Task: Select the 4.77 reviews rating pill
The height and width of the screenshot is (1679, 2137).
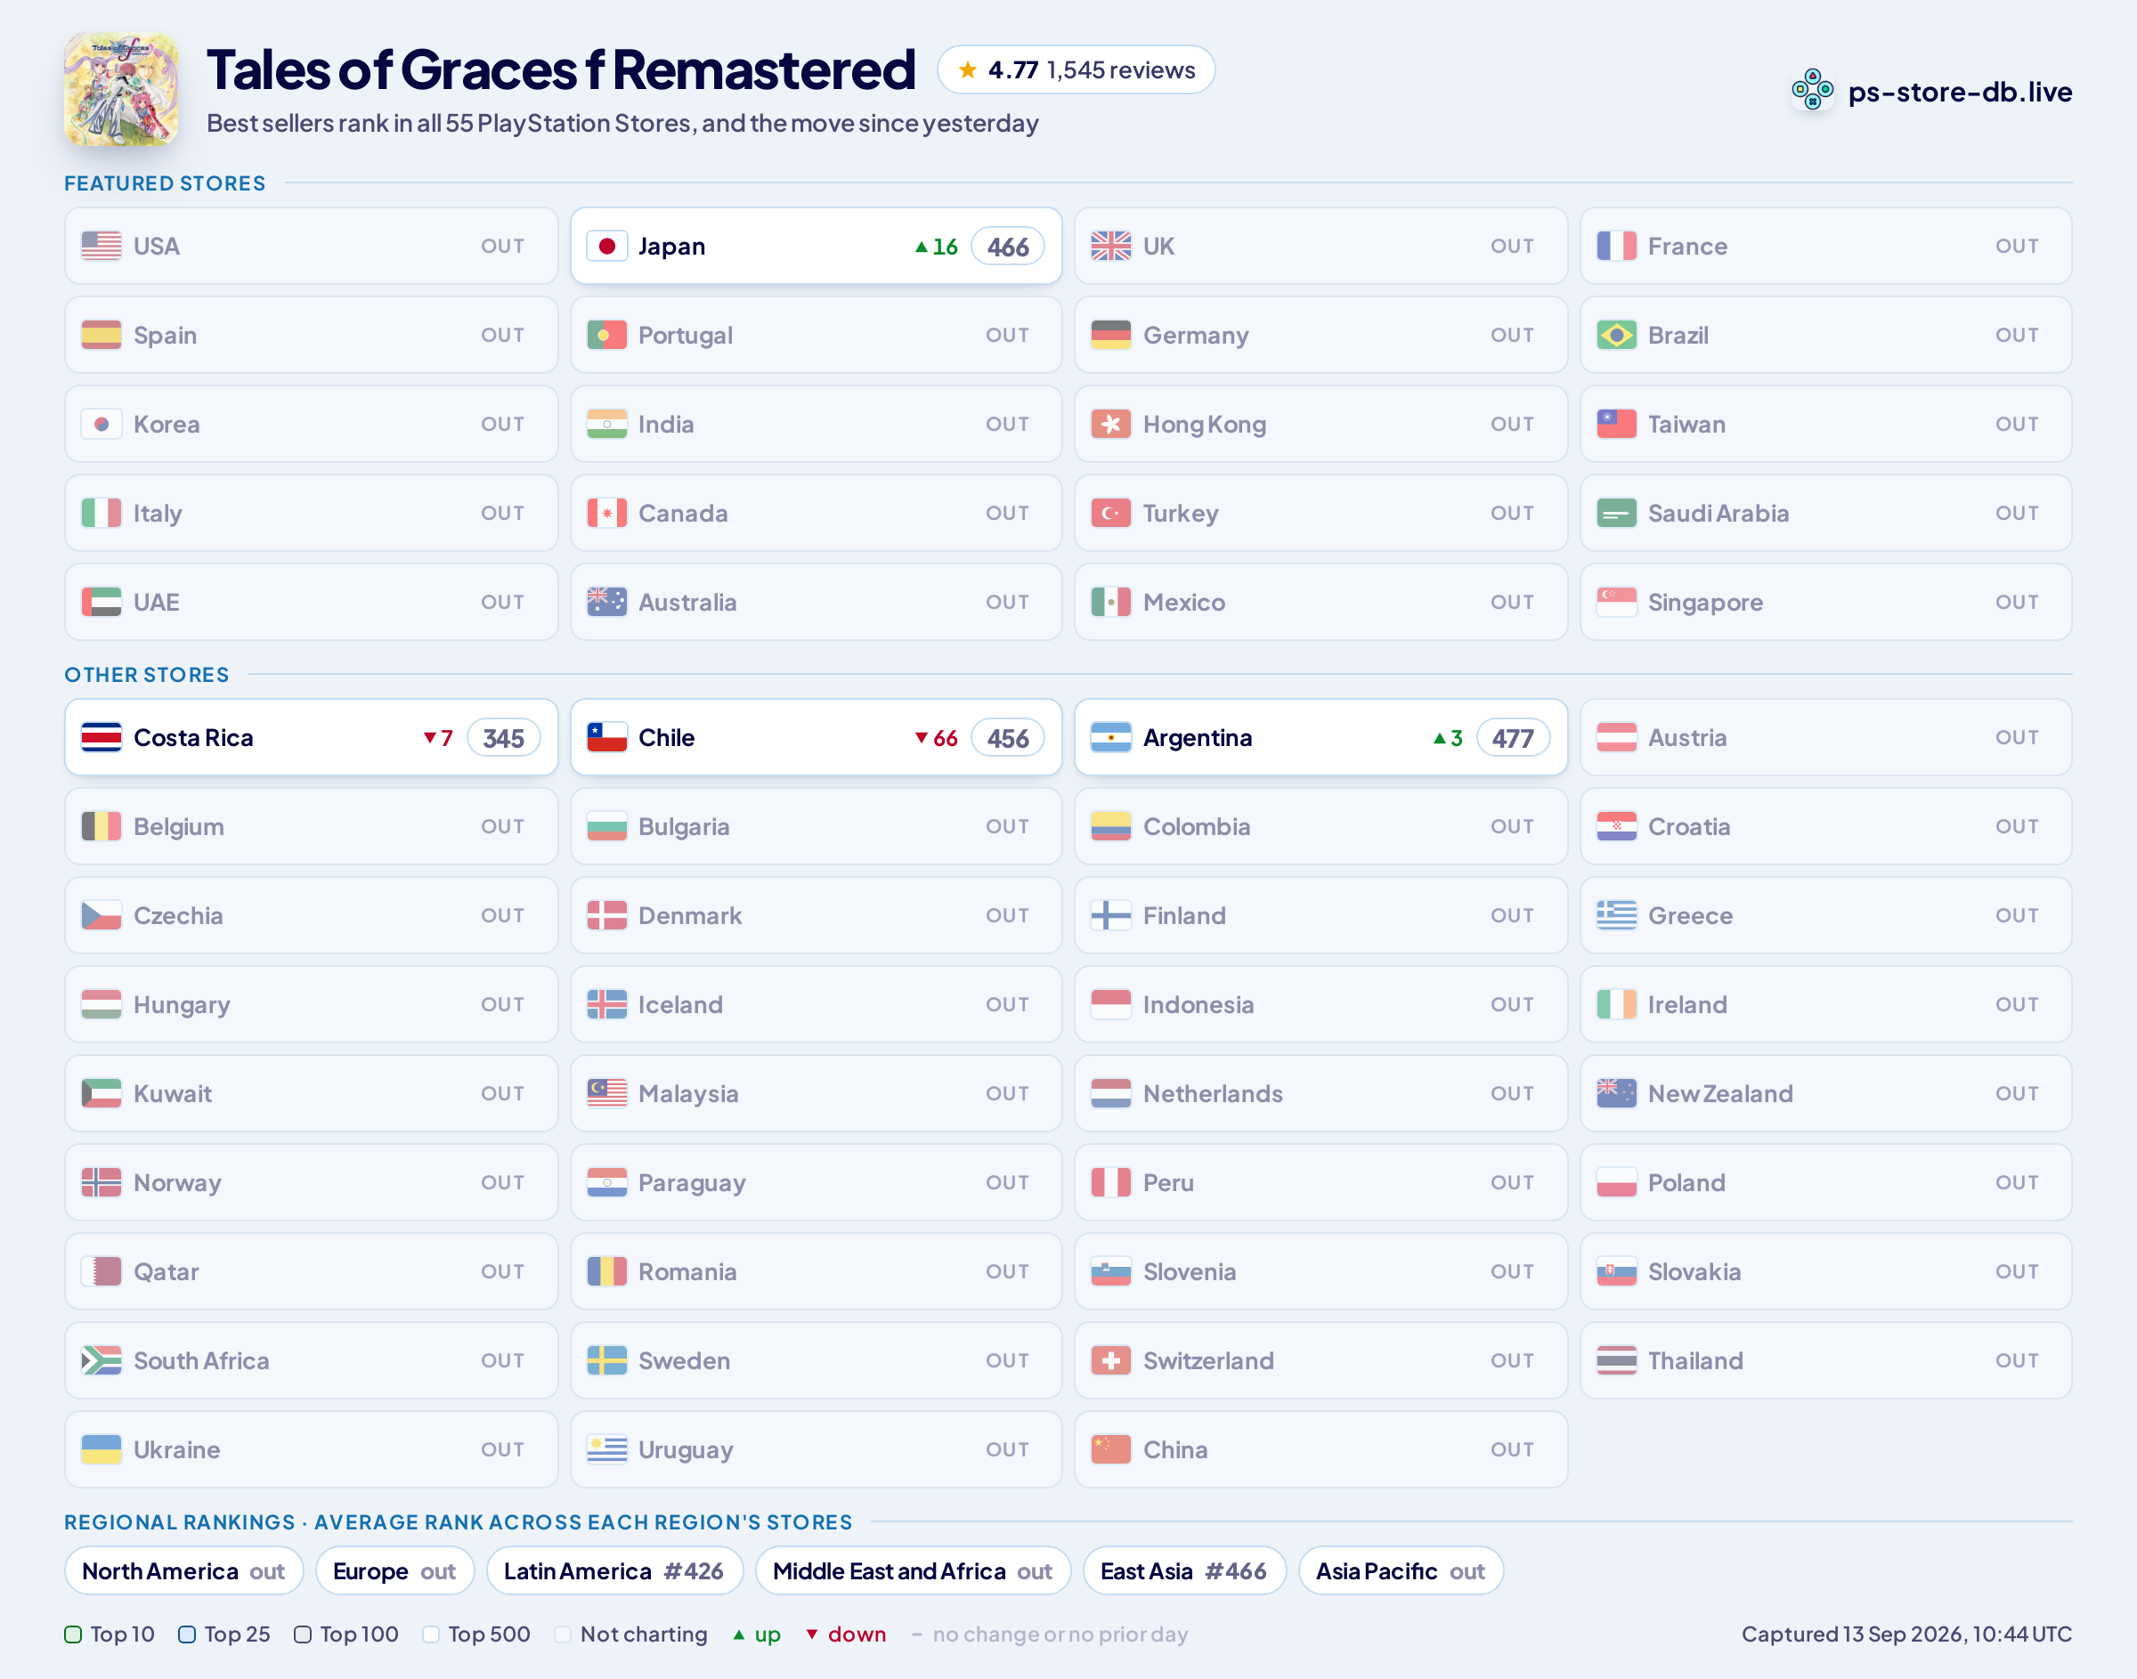Action: [1076, 69]
